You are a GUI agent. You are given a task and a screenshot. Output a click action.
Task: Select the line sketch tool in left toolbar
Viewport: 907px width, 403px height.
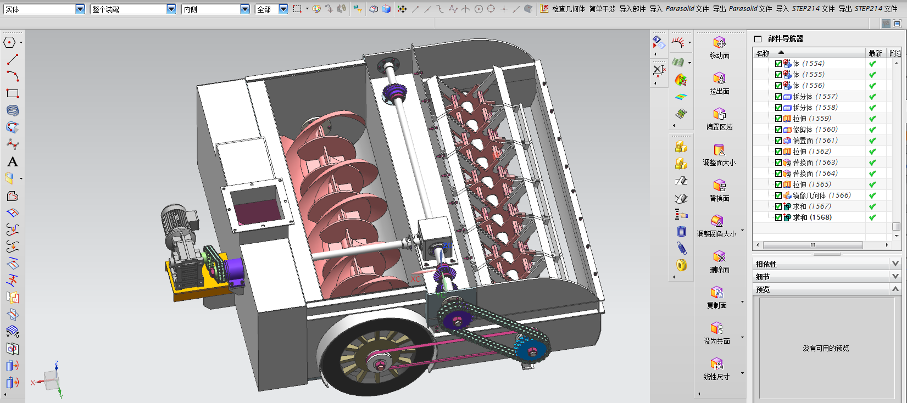(x=12, y=59)
